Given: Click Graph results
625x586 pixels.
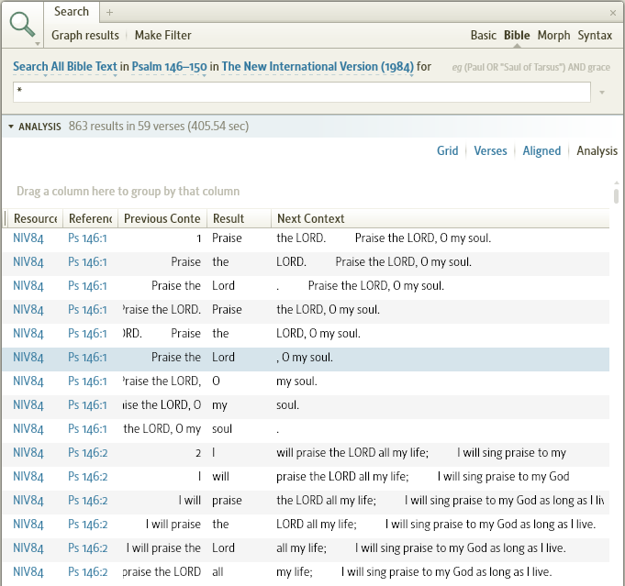Looking at the screenshot, I should coord(85,36).
